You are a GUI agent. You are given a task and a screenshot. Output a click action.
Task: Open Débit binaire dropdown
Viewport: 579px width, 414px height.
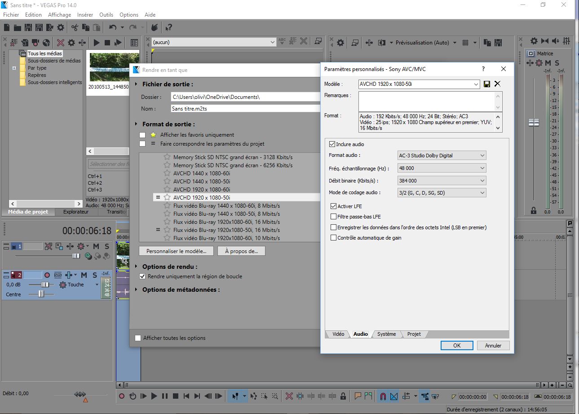click(442, 181)
